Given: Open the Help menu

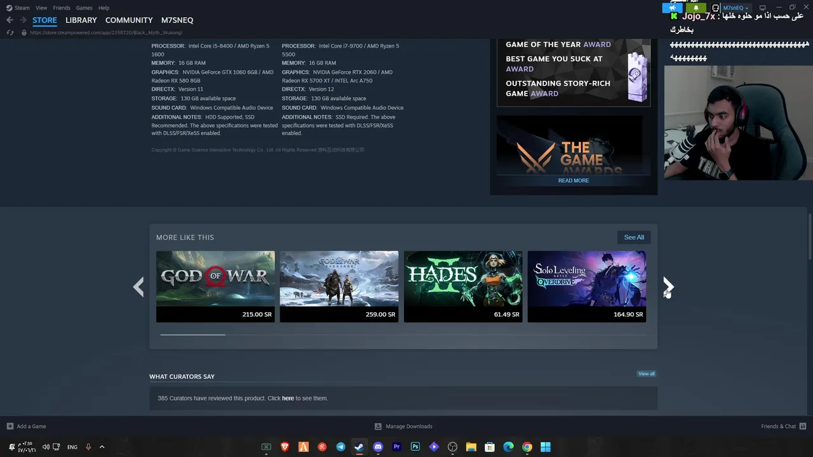Looking at the screenshot, I should pos(104,8).
